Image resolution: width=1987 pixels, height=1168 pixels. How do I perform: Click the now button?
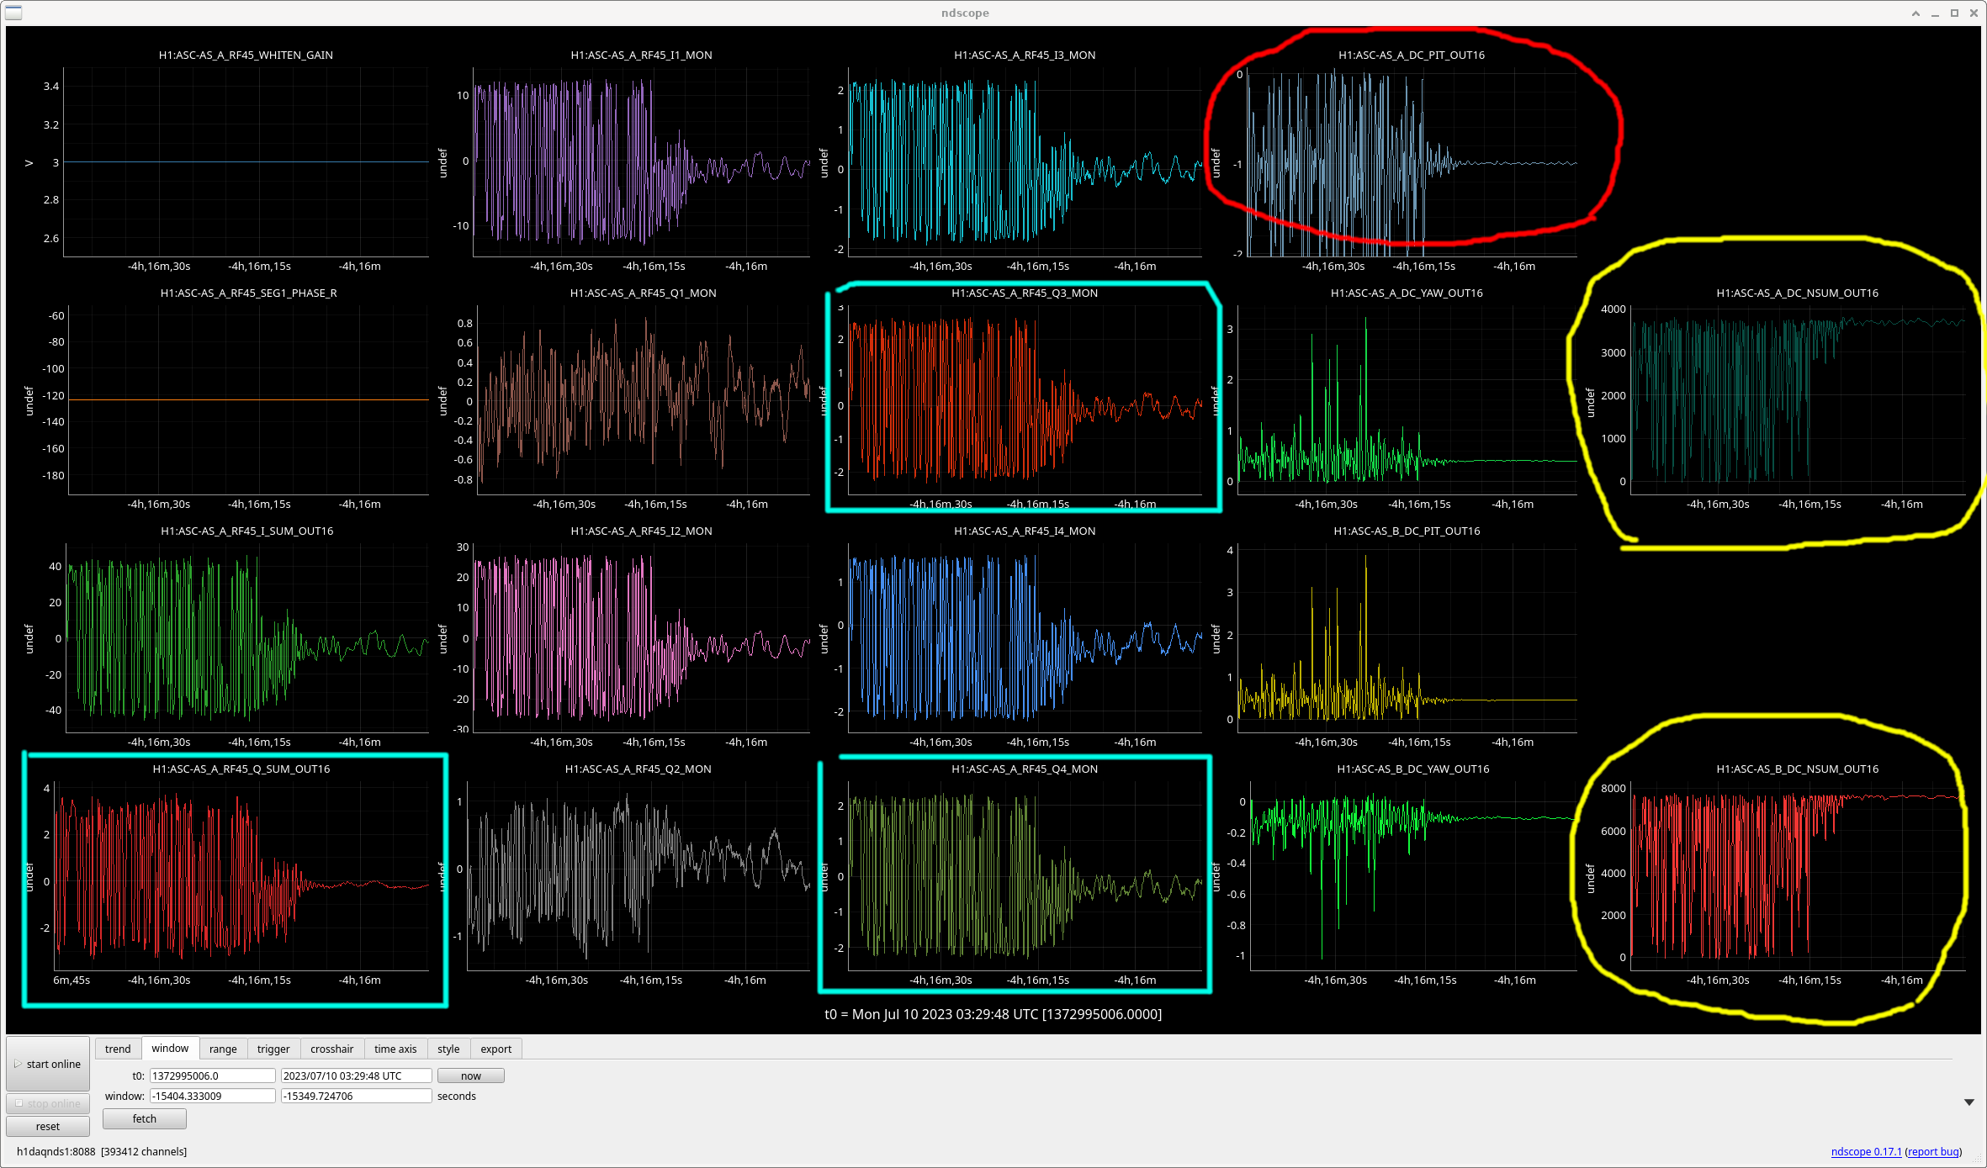click(x=470, y=1076)
